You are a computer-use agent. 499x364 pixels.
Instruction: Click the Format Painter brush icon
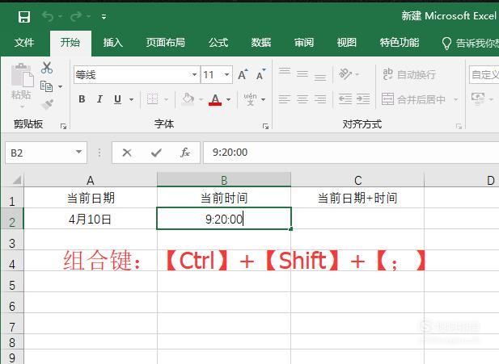click(48, 104)
